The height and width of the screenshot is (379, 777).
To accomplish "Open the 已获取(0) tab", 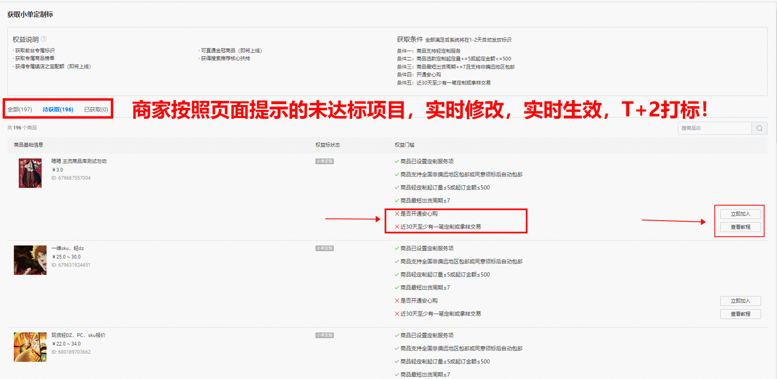I will 96,109.
